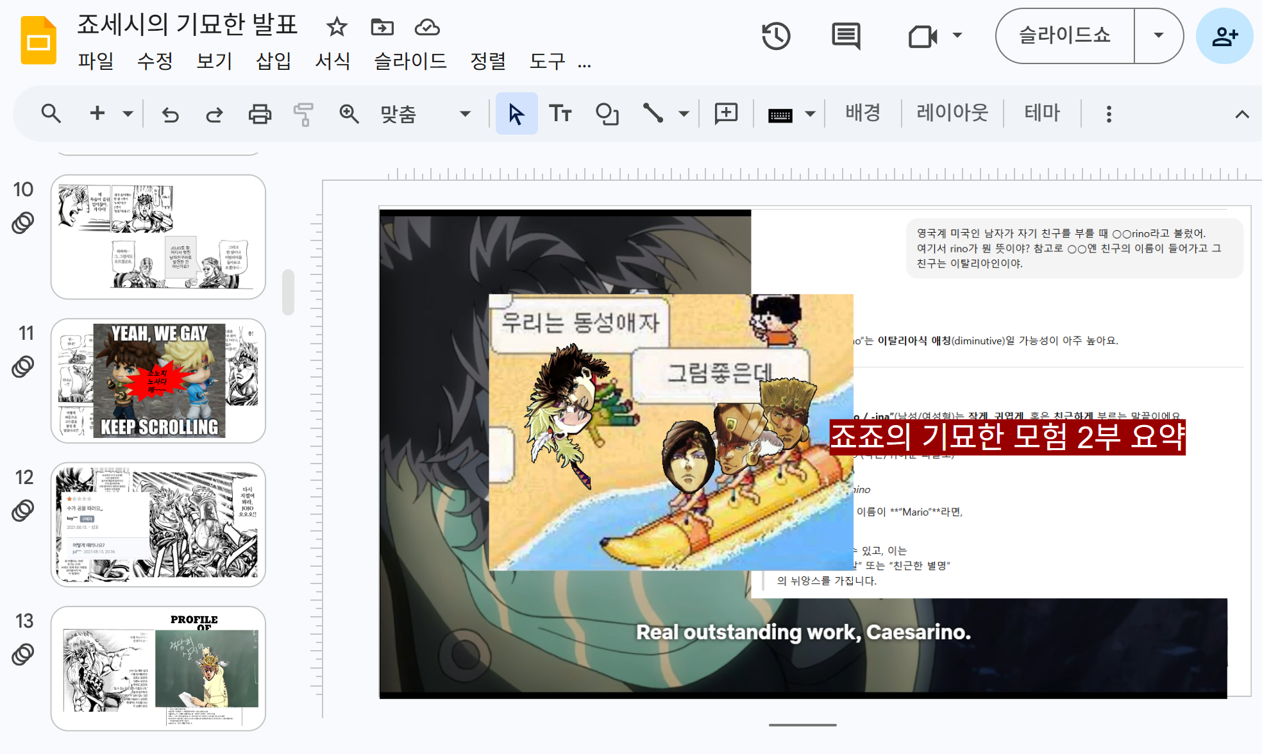Click the subtitle Real outstanding work, Caesarino.
Viewport: 1262px width, 754px height.
[803, 632]
